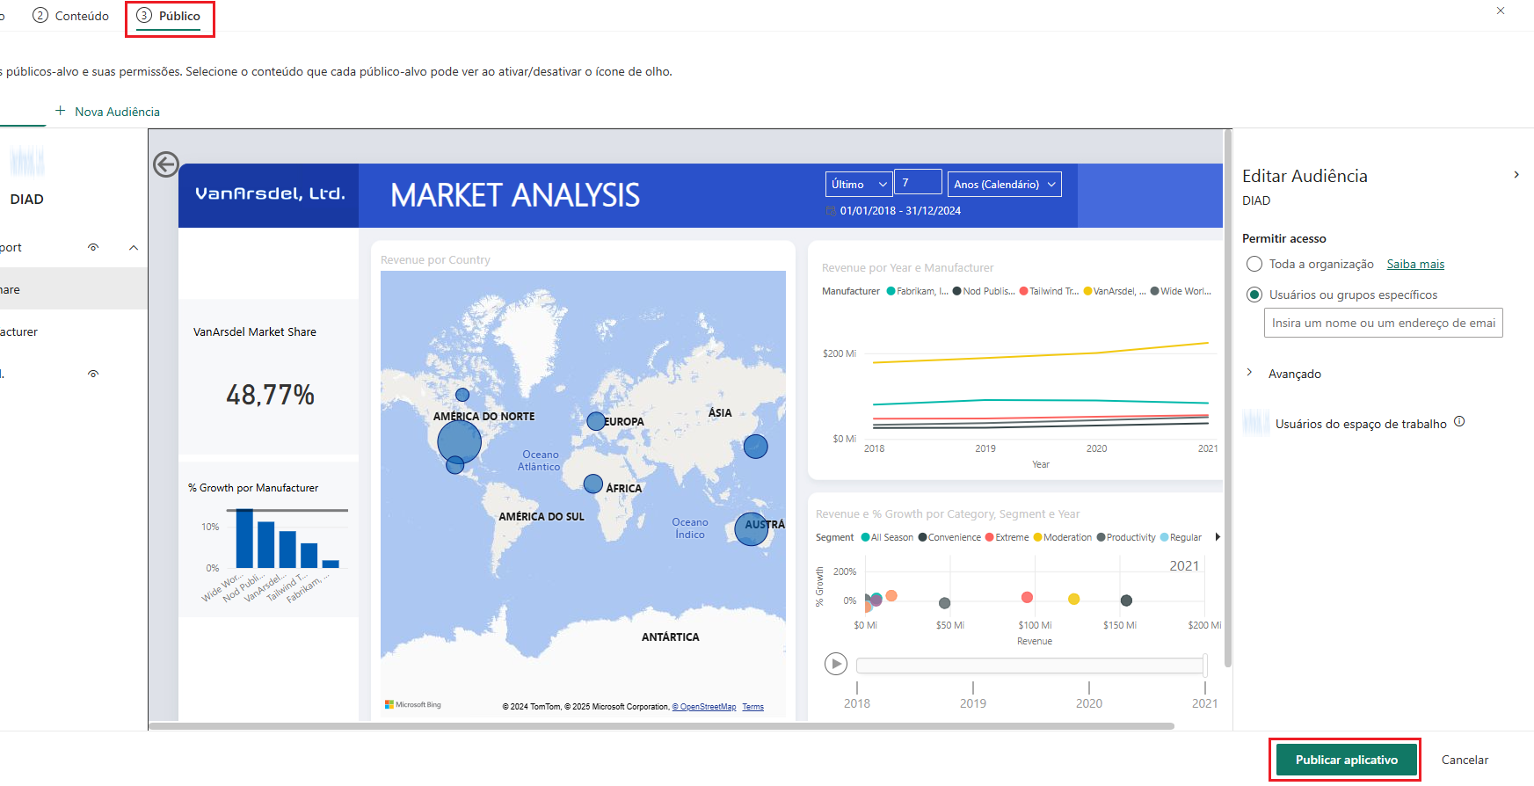Click the Publicar aplicativo button
The image size is (1534, 786).
(1346, 760)
